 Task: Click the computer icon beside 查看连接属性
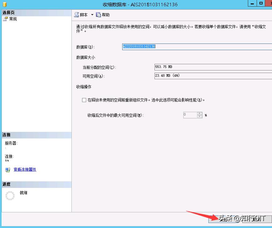(x=8, y=169)
